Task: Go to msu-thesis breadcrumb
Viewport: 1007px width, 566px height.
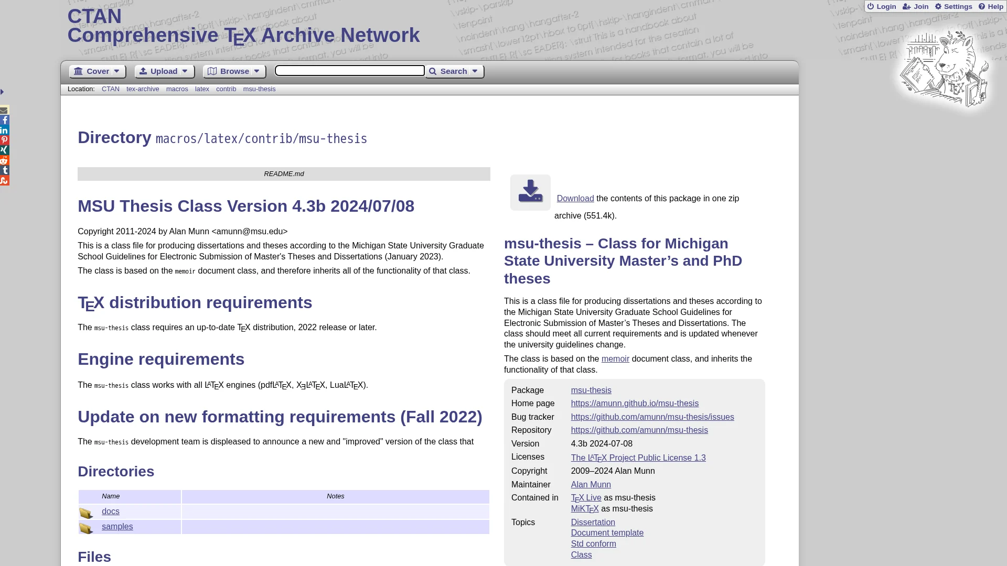Action: [259, 89]
